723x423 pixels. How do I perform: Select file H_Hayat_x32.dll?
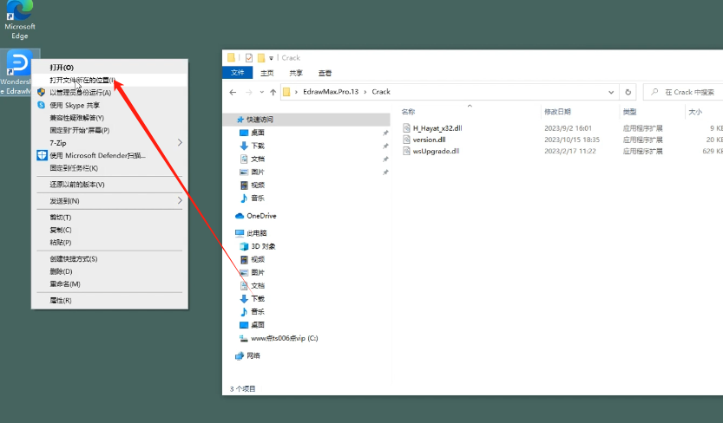(x=437, y=128)
